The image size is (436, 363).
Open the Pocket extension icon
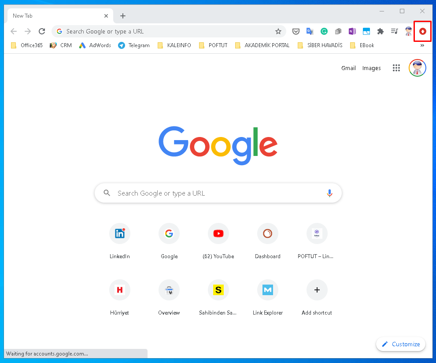point(296,31)
